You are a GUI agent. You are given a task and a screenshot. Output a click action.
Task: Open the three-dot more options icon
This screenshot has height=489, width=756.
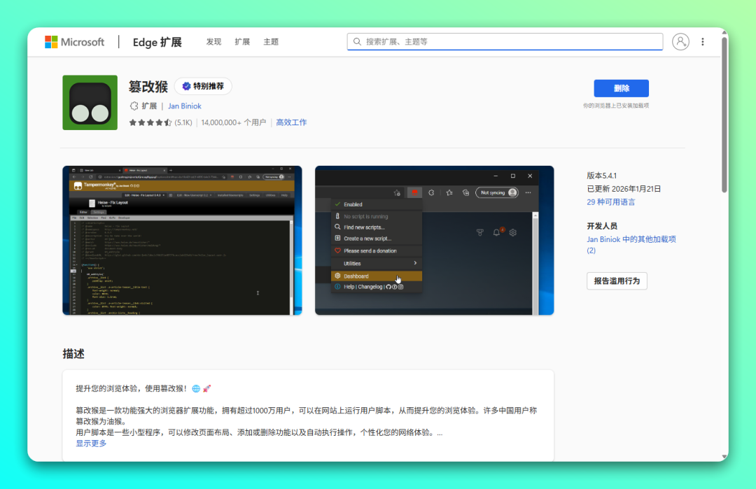tap(703, 42)
